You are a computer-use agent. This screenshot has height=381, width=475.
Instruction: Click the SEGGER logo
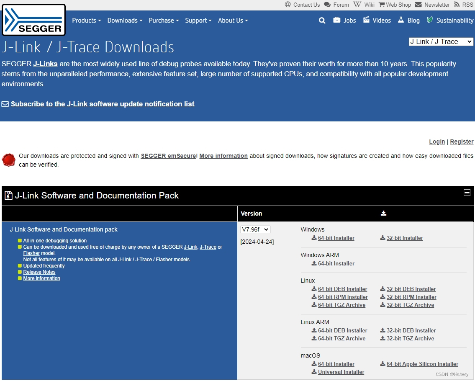pyautogui.click(x=33, y=20)
